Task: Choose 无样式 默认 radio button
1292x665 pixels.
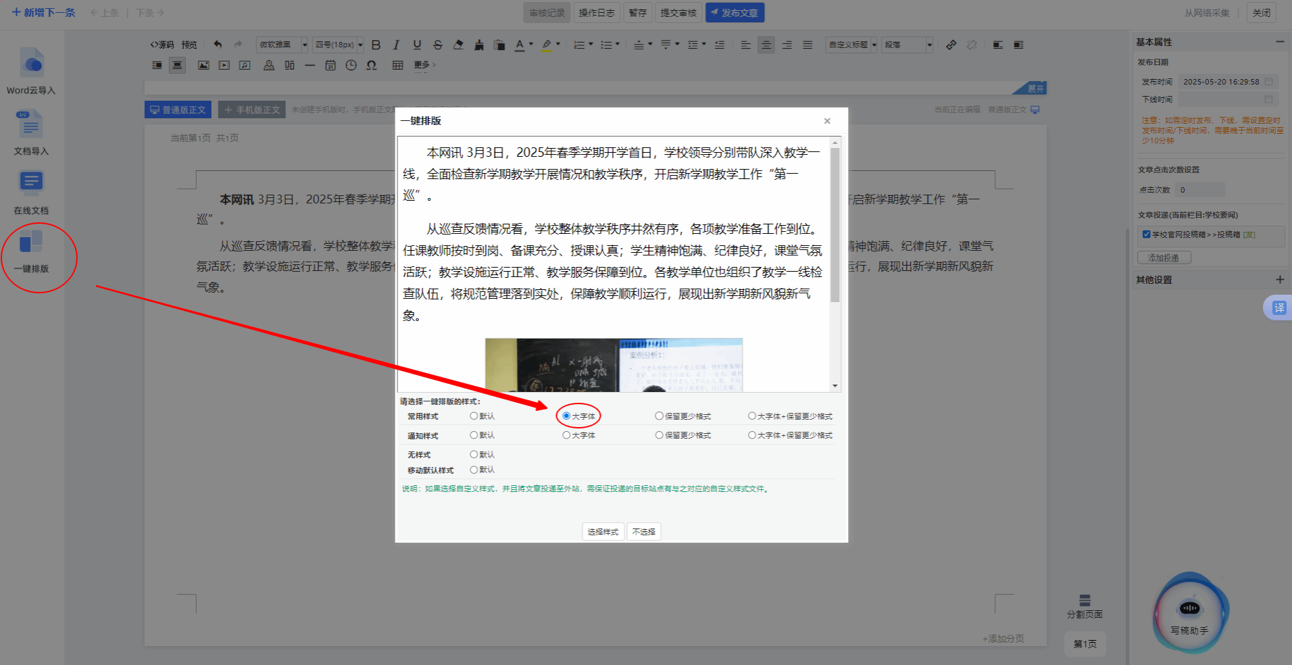Action: [474, 455]
